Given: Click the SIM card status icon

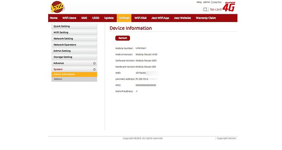Looking at the screenshot, I should click(x=206, y=9).
